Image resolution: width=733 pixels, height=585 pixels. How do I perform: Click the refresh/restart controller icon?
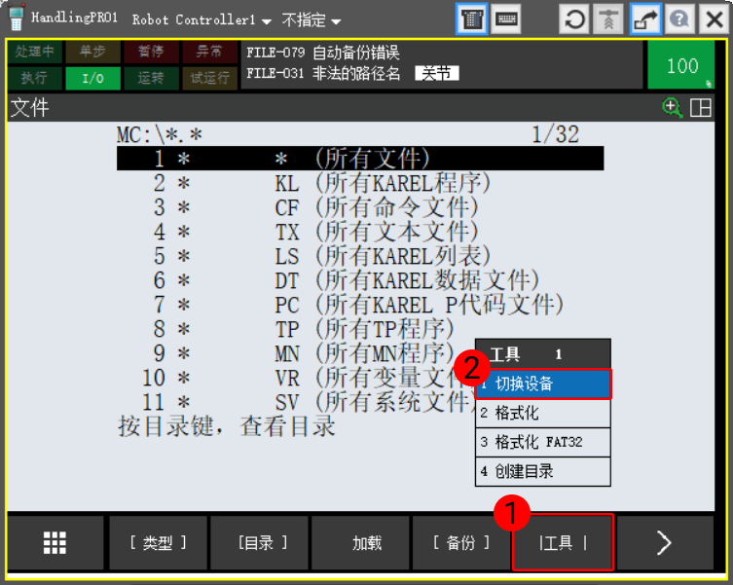574,19
